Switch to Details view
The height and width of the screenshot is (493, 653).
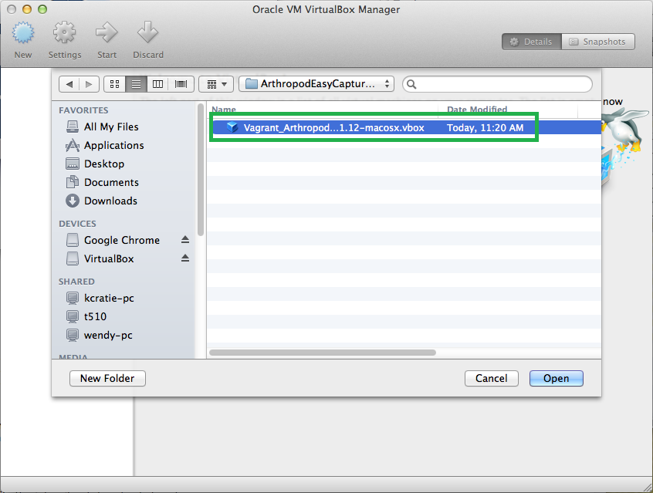(532, 42)
